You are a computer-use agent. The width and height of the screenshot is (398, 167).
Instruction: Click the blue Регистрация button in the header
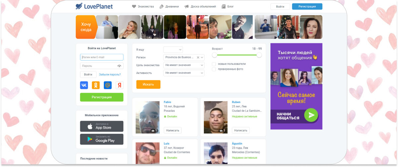point(307,7)
